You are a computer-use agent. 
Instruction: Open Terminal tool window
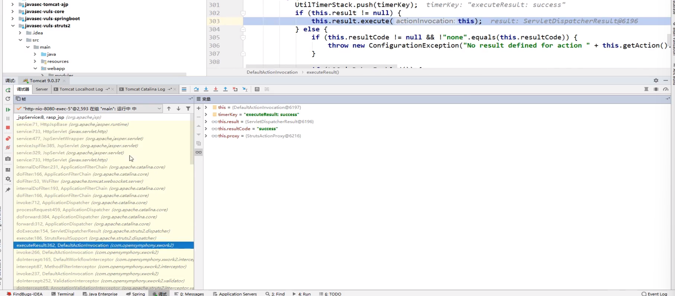63,294
